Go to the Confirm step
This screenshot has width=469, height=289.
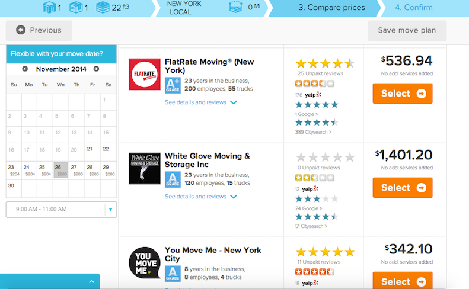414,8
